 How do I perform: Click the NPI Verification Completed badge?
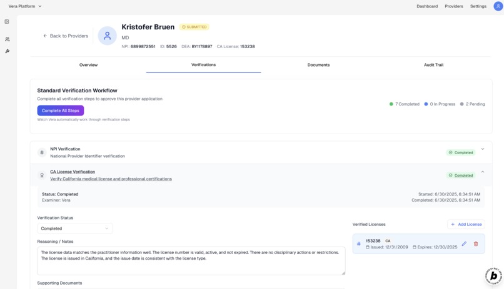461,152
